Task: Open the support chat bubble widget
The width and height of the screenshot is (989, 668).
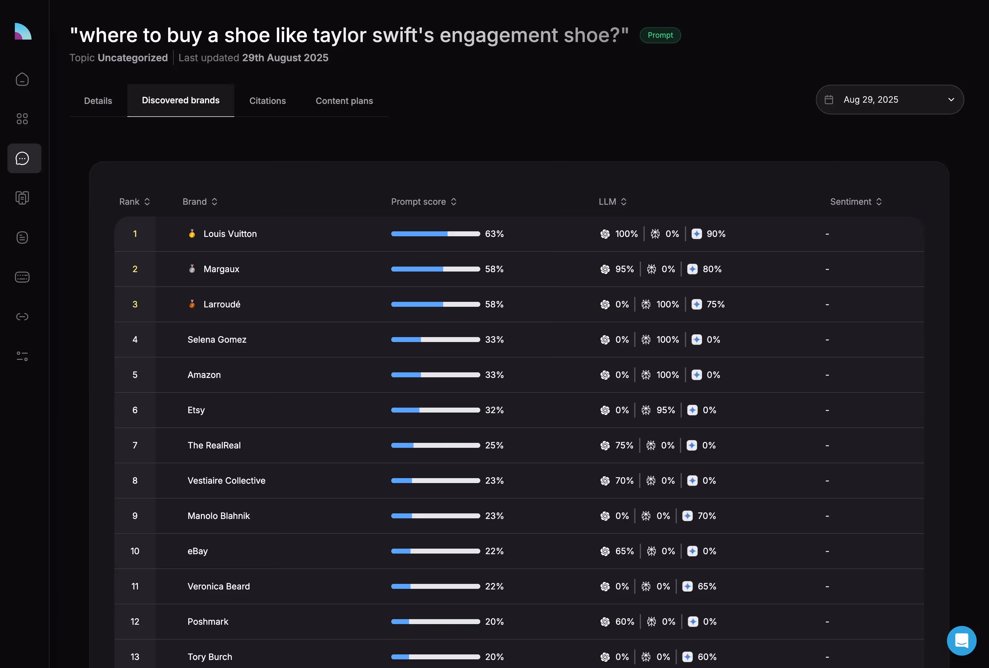Action: [961, 640]
